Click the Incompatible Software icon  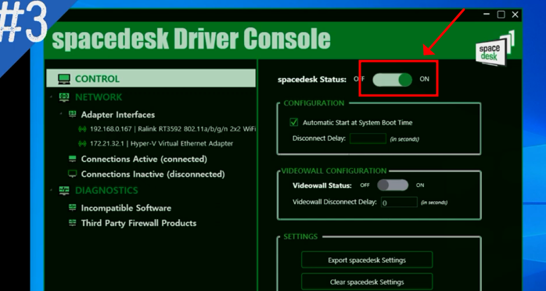[x=73, y=208]
